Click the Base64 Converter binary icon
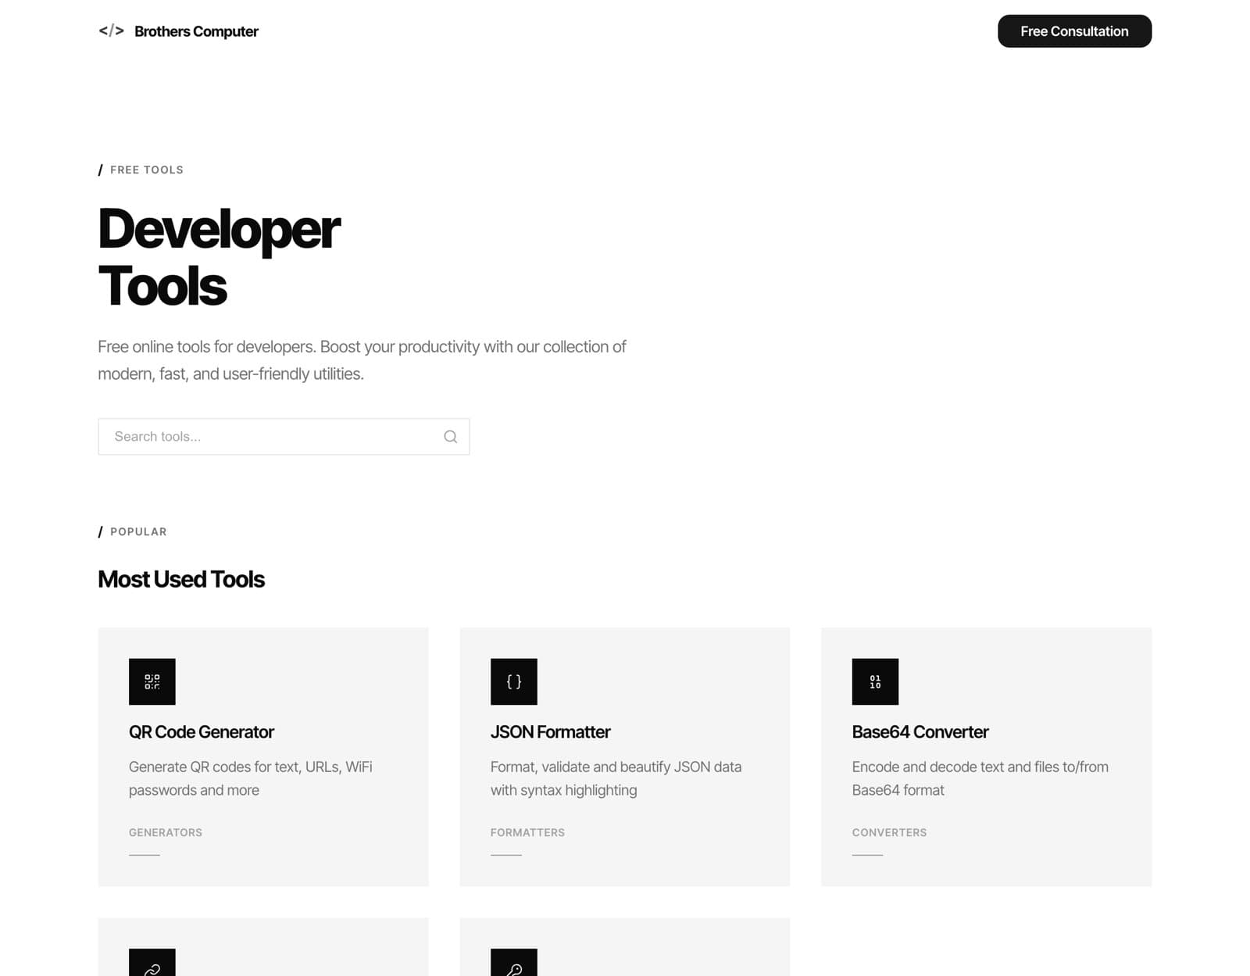This screenshot has height=976, width=1250. (x=875, y=681)
